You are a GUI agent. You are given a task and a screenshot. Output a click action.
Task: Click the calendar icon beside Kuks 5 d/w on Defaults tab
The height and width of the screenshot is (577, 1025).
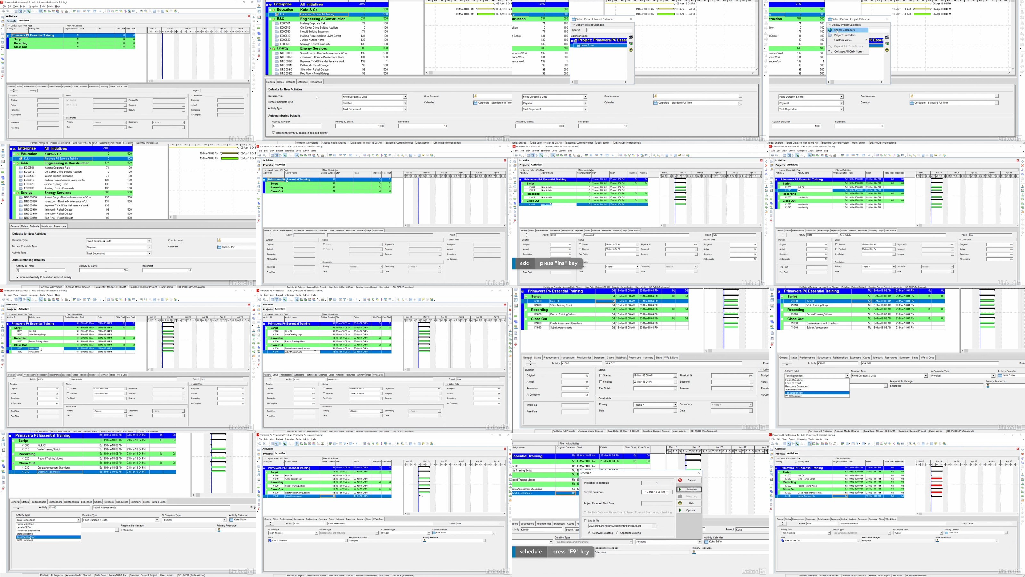220,247
